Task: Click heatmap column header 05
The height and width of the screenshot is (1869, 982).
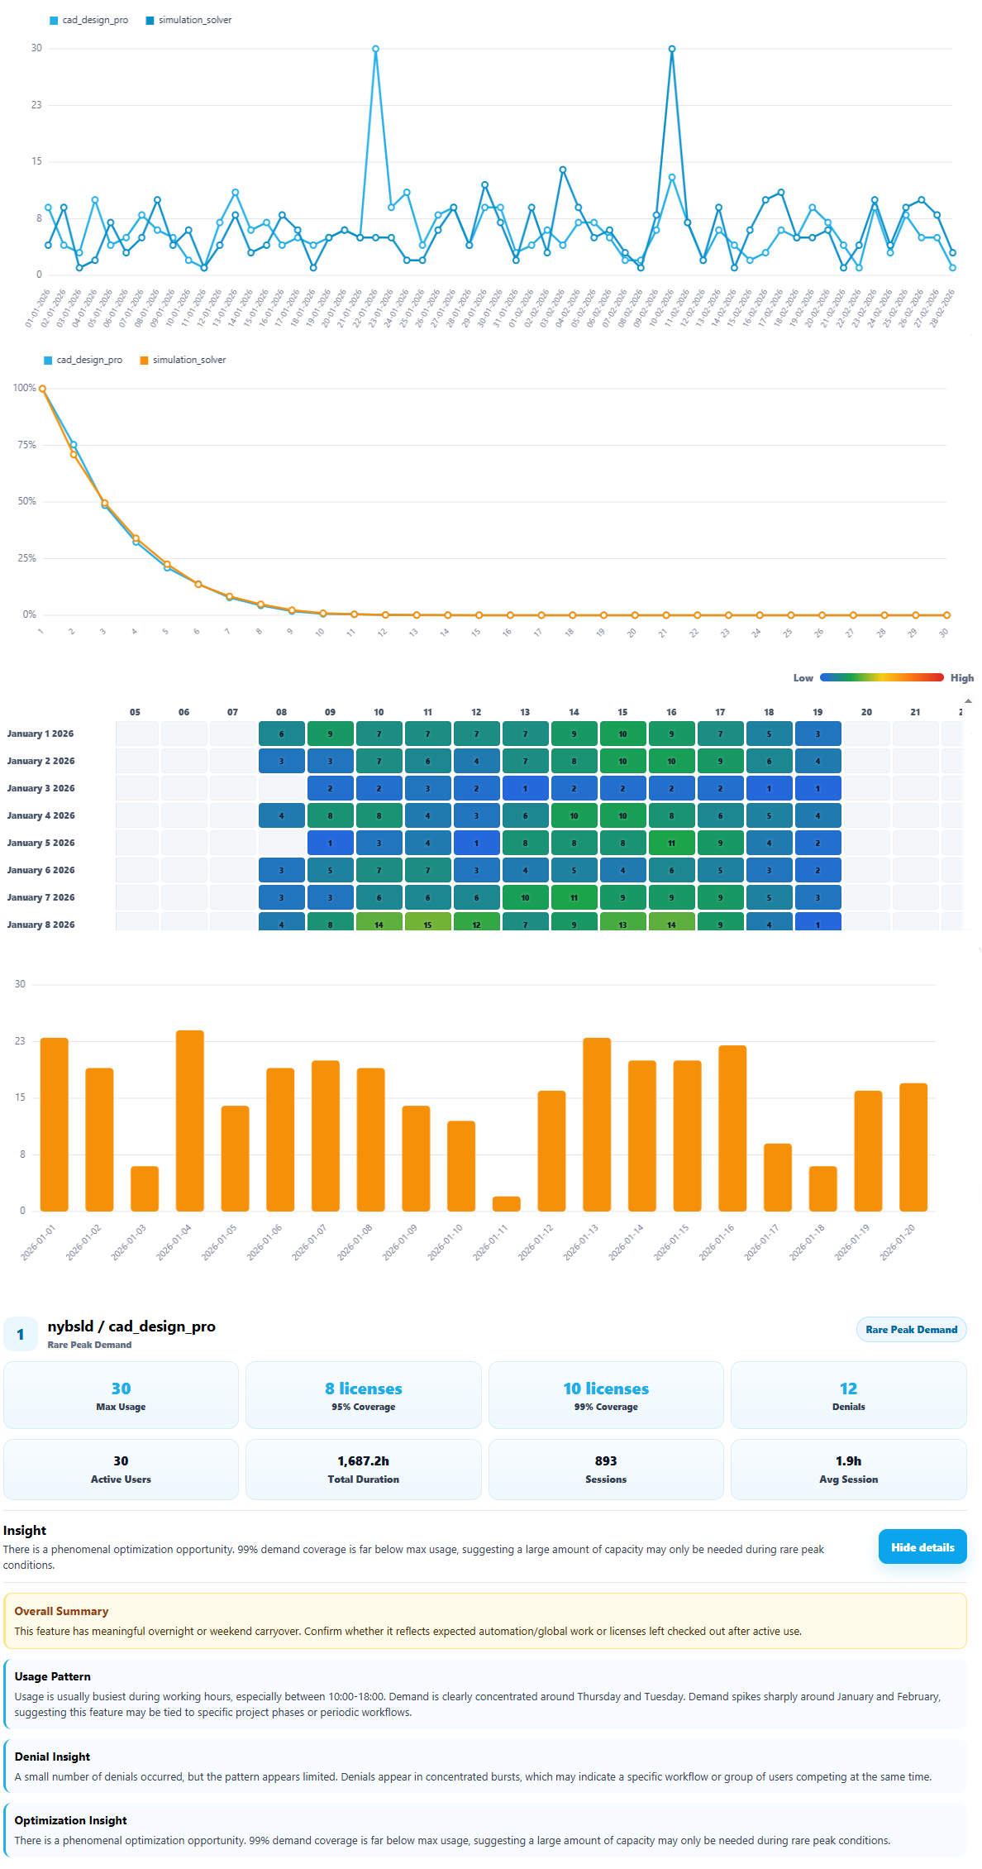Action: click(135, 712)
